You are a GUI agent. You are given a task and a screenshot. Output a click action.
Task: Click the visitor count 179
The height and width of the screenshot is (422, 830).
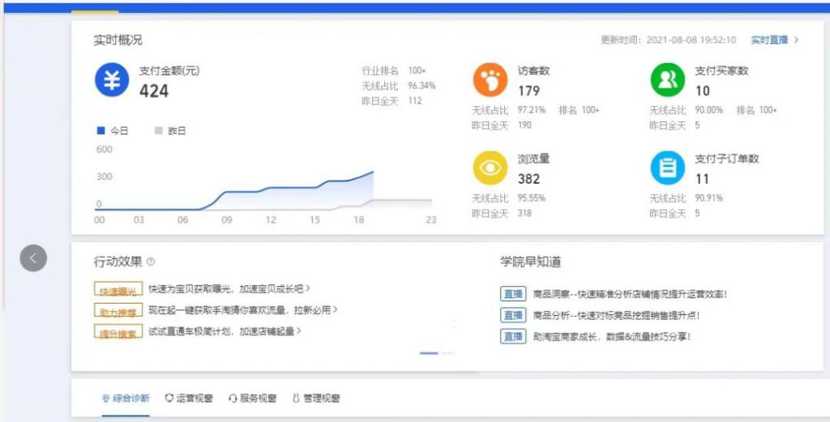click(528, 91)
